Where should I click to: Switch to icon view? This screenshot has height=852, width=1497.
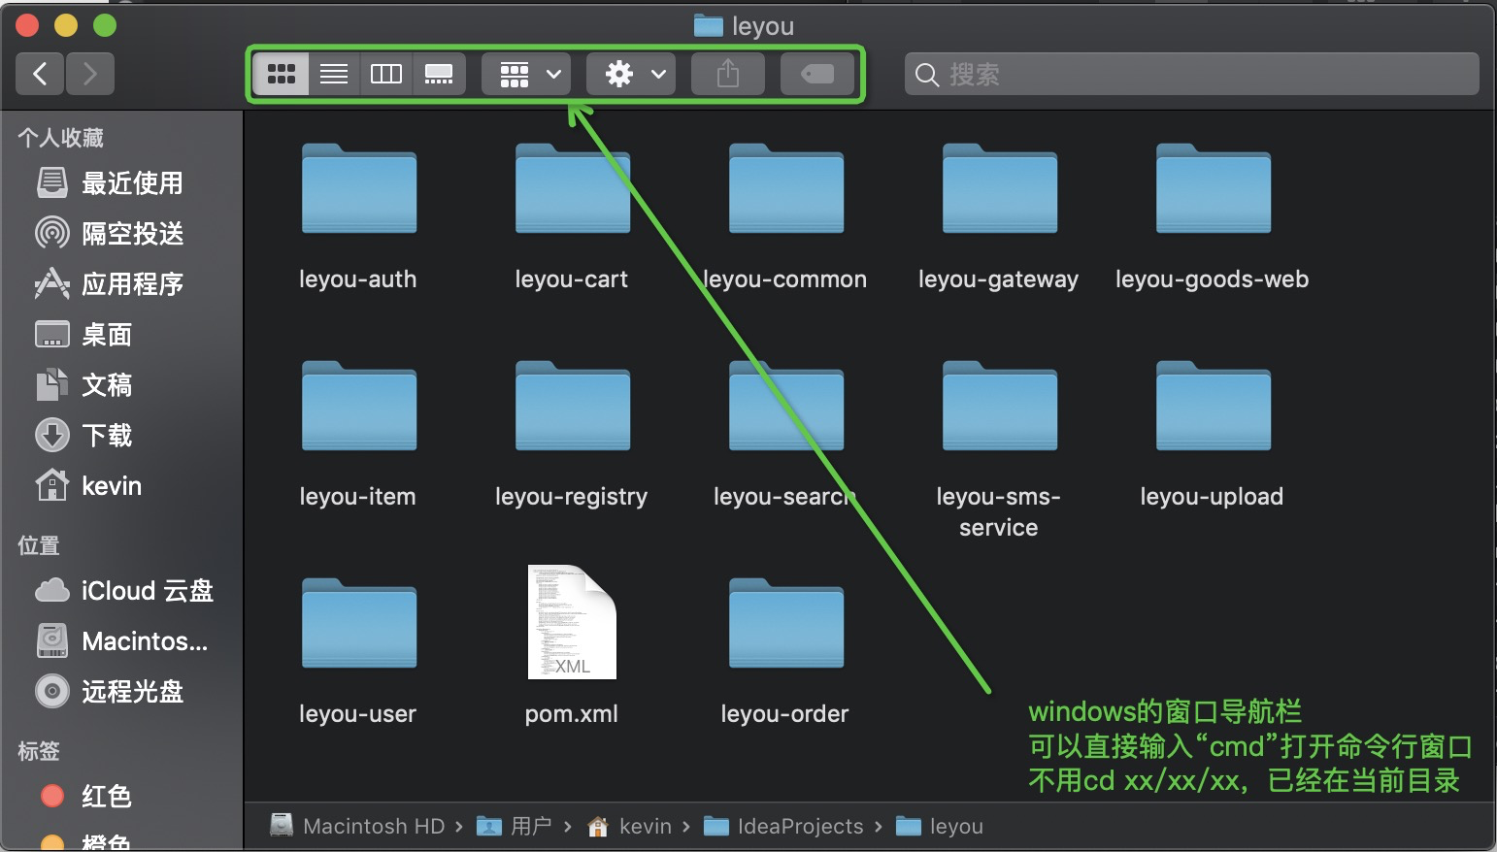(x=282, y=74)
